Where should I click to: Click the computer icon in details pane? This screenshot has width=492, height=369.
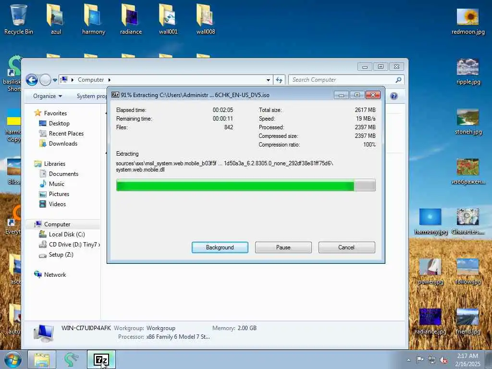coord(44,332)
